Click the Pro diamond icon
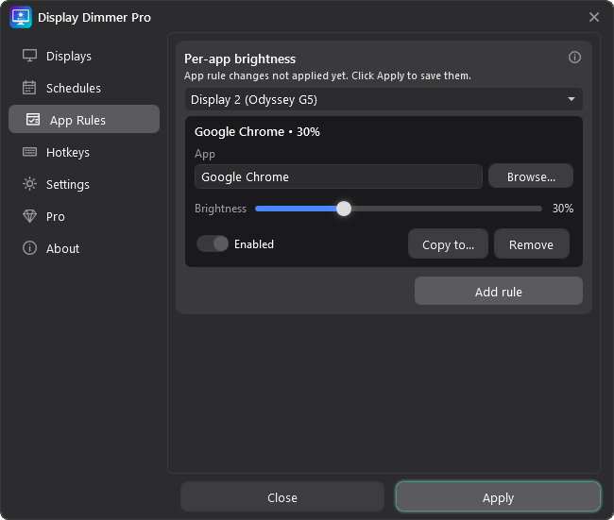This screenshot has width=614, height=520. coord(30,216)
